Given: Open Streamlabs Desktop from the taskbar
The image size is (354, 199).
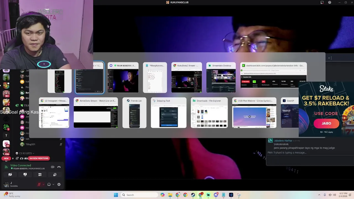Looking at the screenshot, I should pyautogui.click(x=208, y=195).
